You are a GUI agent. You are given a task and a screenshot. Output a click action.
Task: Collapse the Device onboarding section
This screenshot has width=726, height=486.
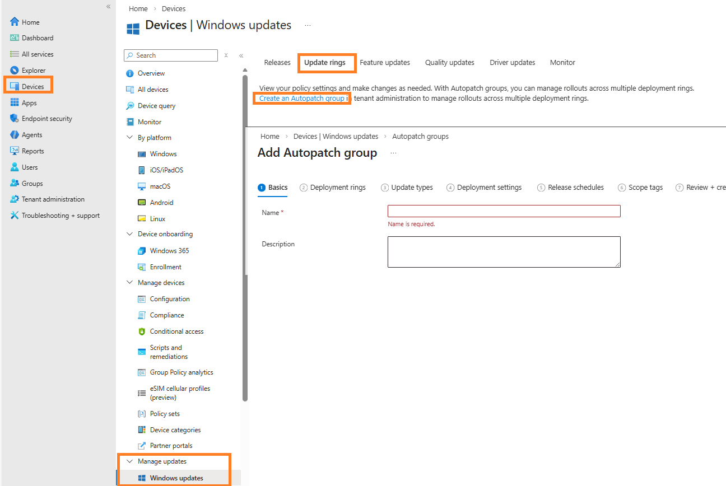pos(130,234)
